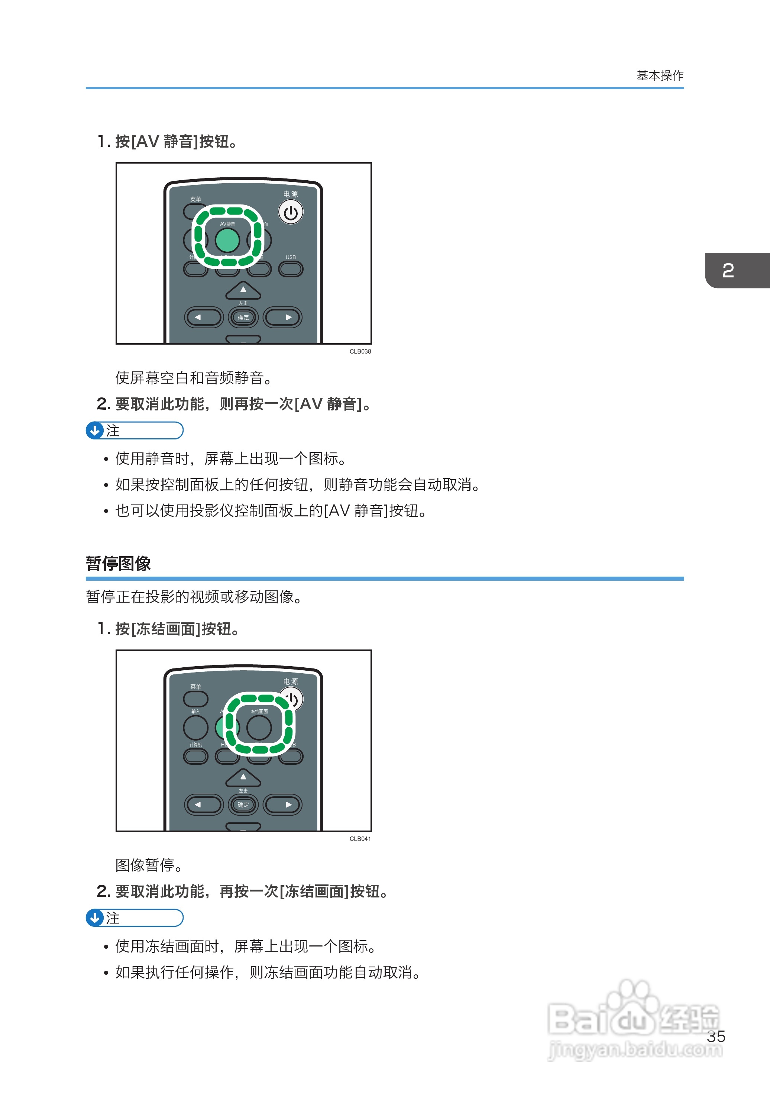Click the 冻结画面 button on the lower remote
Image resolution: width=770 pixels, height=1093 pixels.
click(259, 728)
